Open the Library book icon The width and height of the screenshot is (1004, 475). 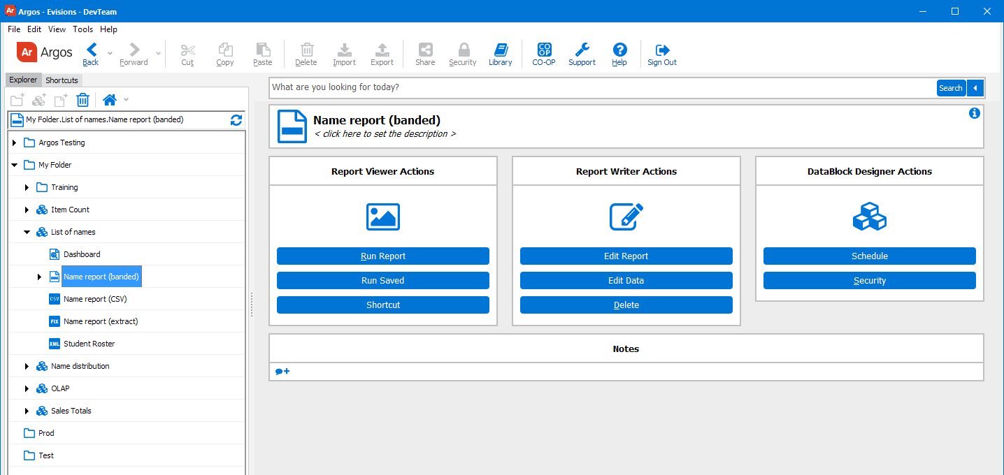501,50
